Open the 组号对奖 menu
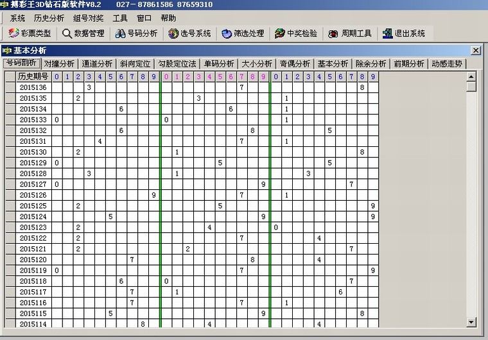The width and height of the screenshot is (488, 340). coord(88,19)
